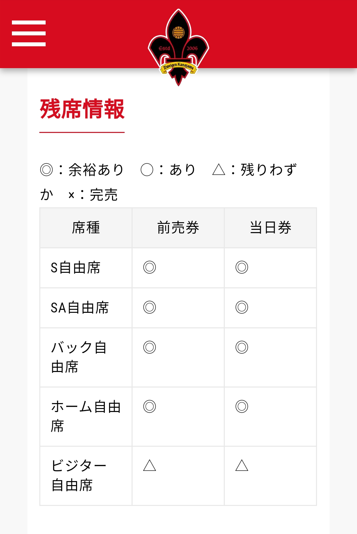Select the 前売券 column header
This screenshot has height=534, width=357.
point(178,228)
